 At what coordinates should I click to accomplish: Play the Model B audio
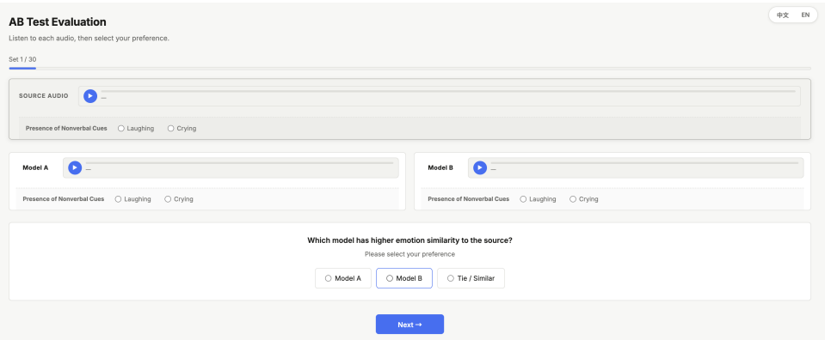480,167
